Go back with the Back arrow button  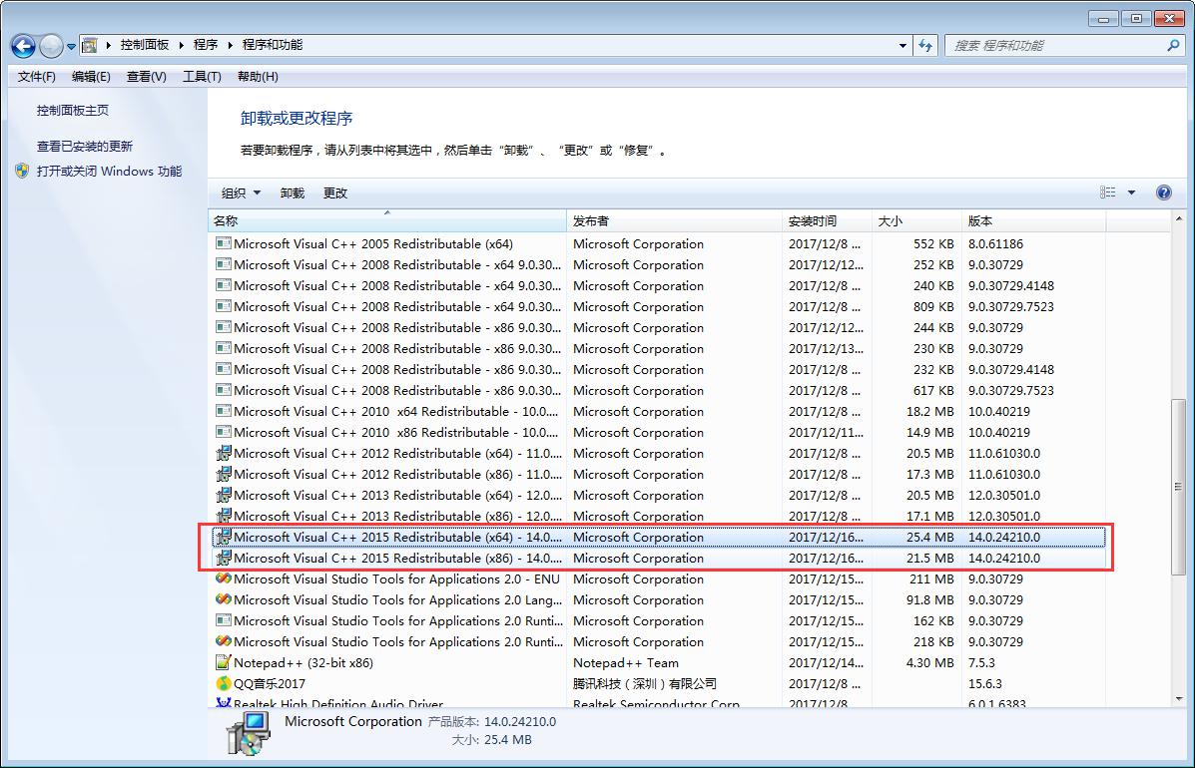(x=23, y=47)
